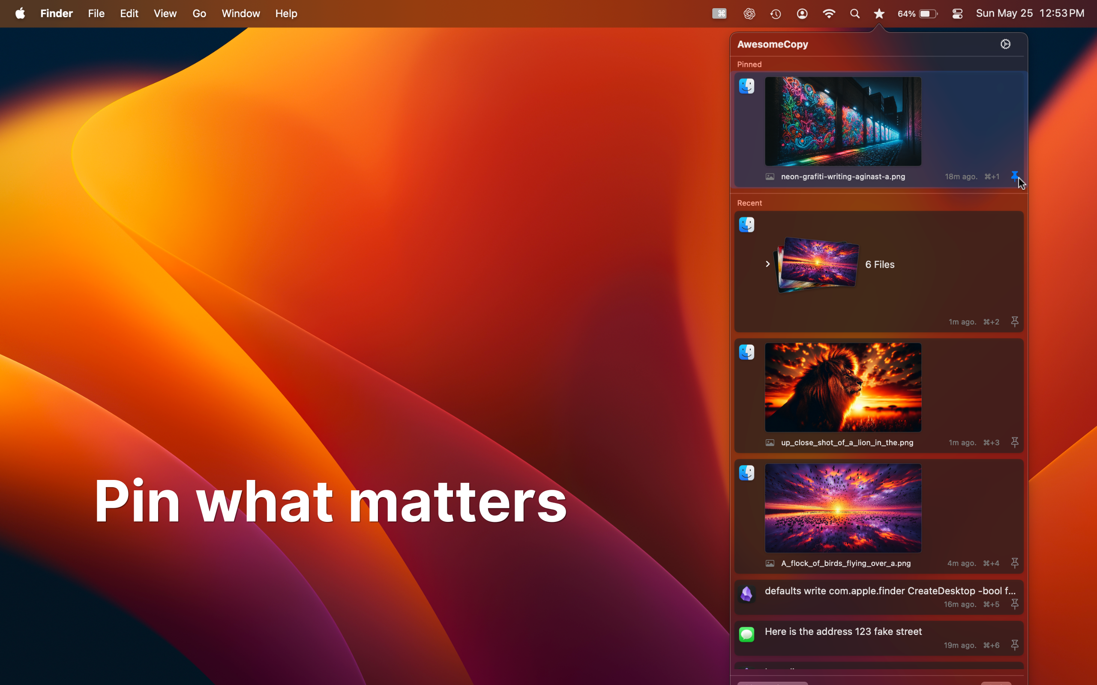The width and height of the screenshot is (1097, 685).
Task: Click the lion sunset image thumbnail
Action: pos(843,387)
